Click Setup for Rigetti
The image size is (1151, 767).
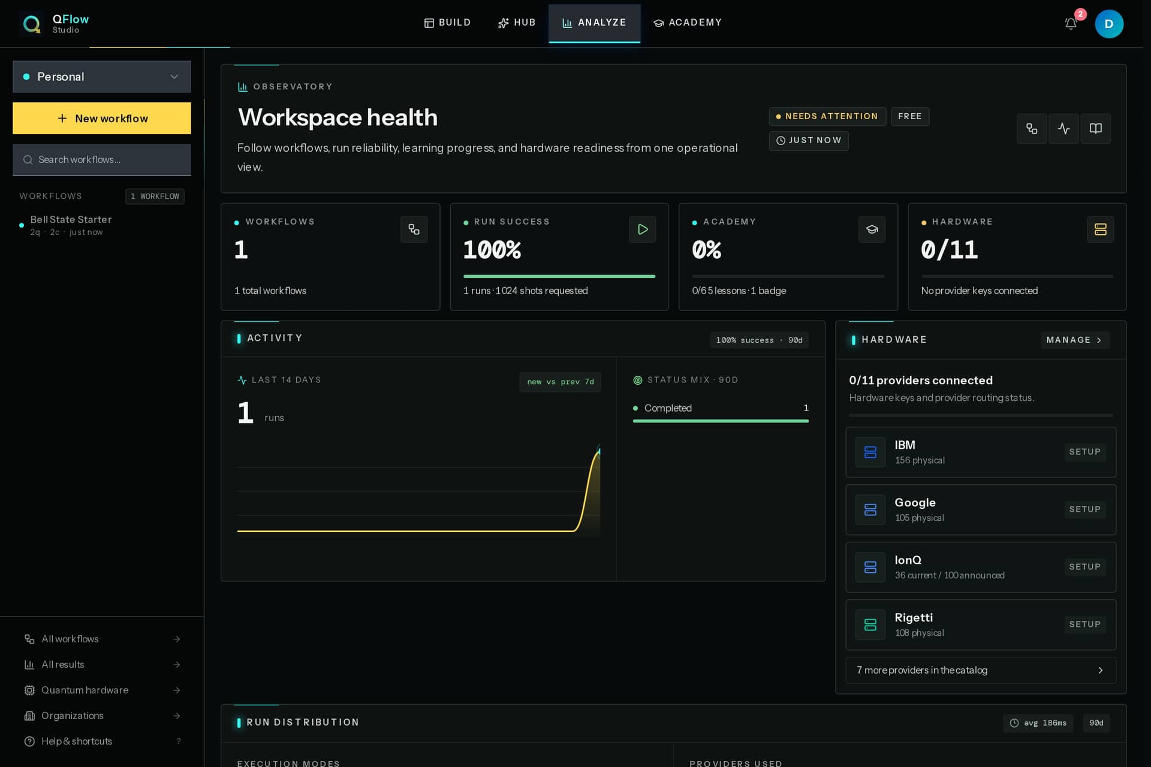tap(1085, 624)
